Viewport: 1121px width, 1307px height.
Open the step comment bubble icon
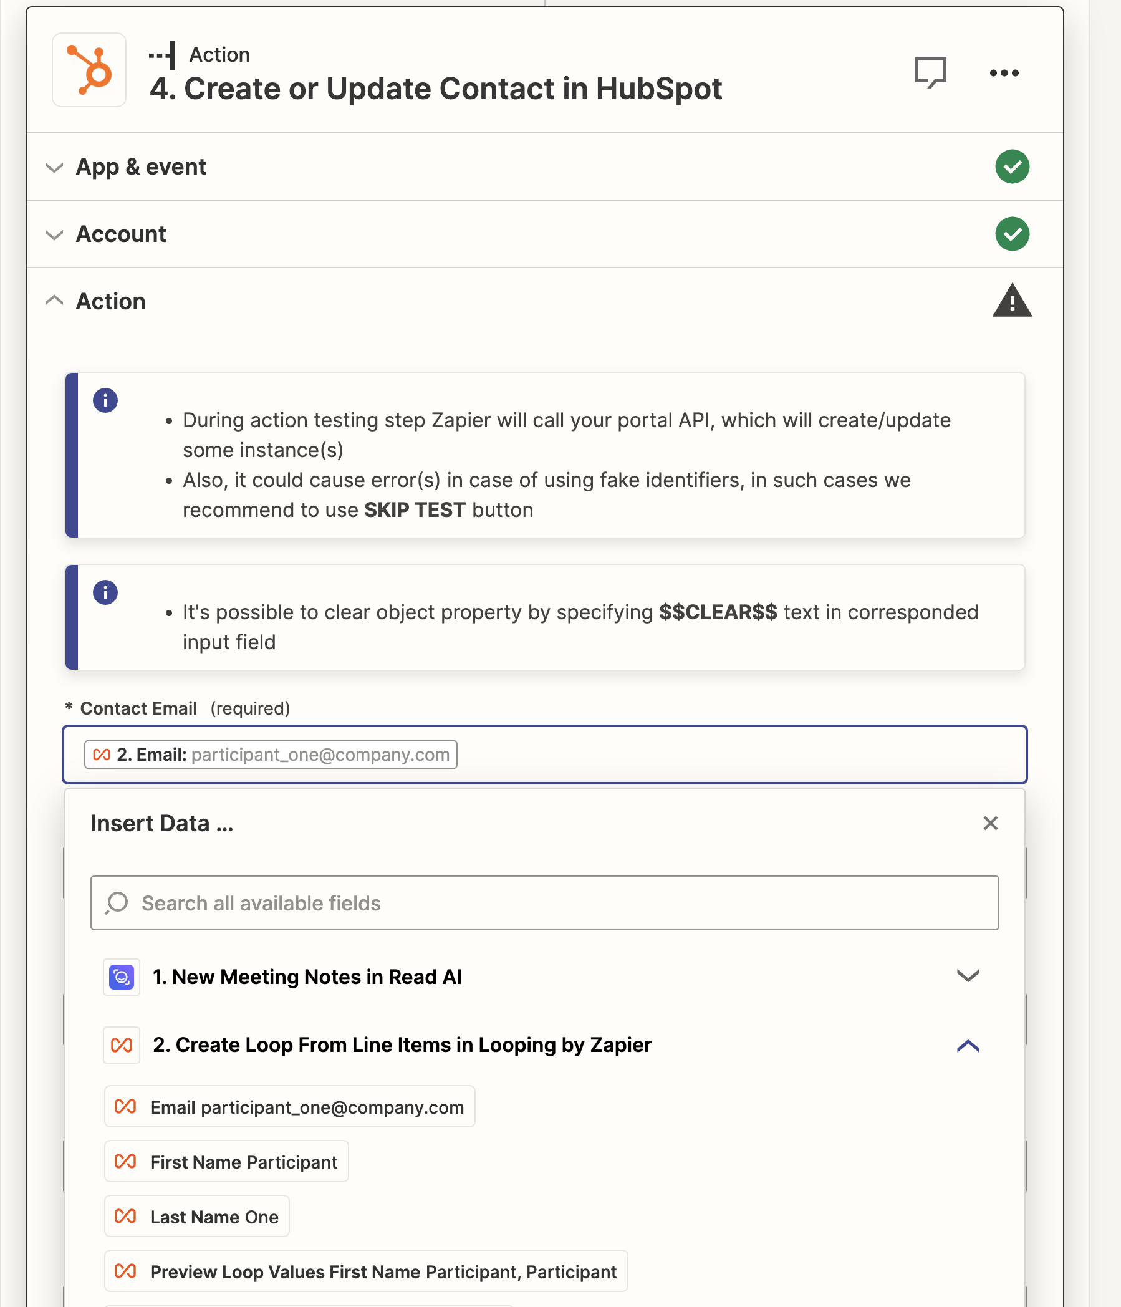pyautogui.click(x=930, y=72)
